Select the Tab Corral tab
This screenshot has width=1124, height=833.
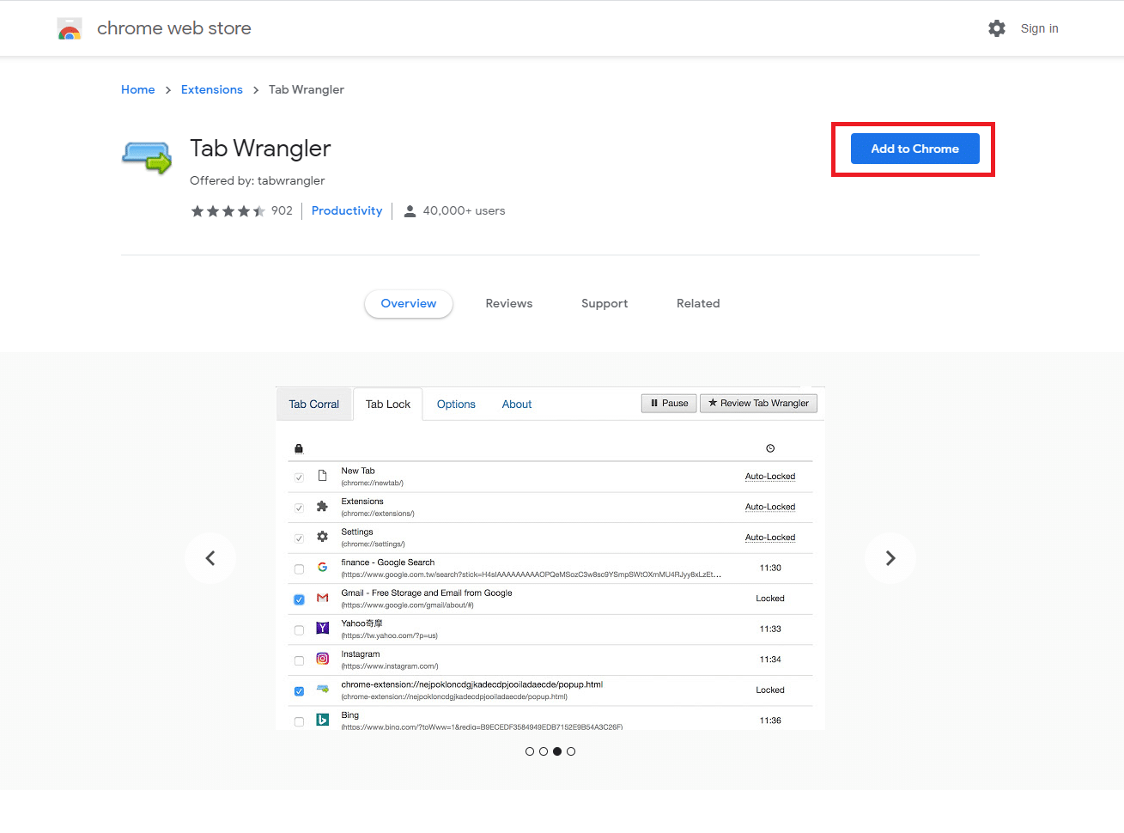coord(314,404)
